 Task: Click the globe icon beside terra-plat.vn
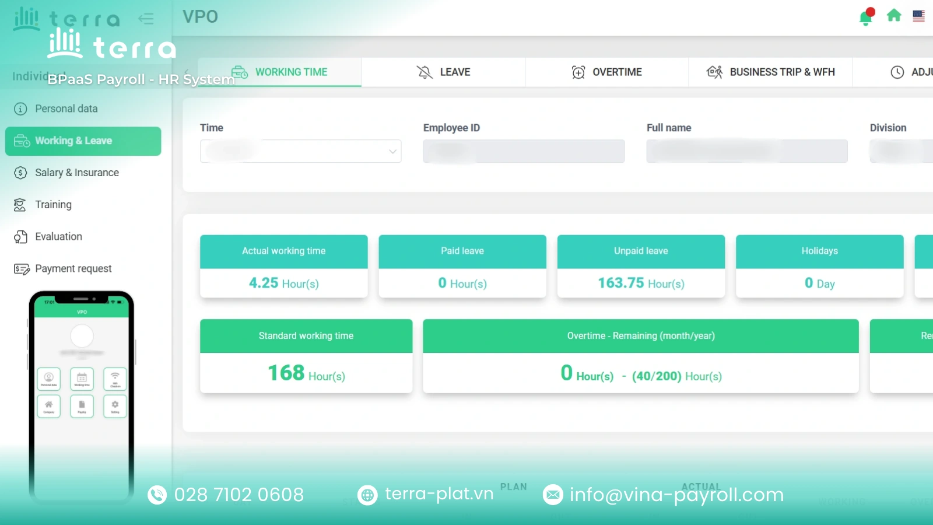coord(367,495)
